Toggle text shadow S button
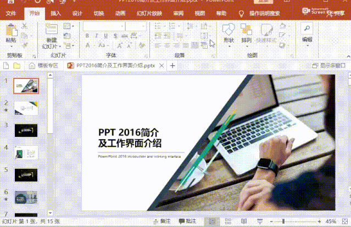The width and height of the screenshot is (351, 227). click(115, 36)
